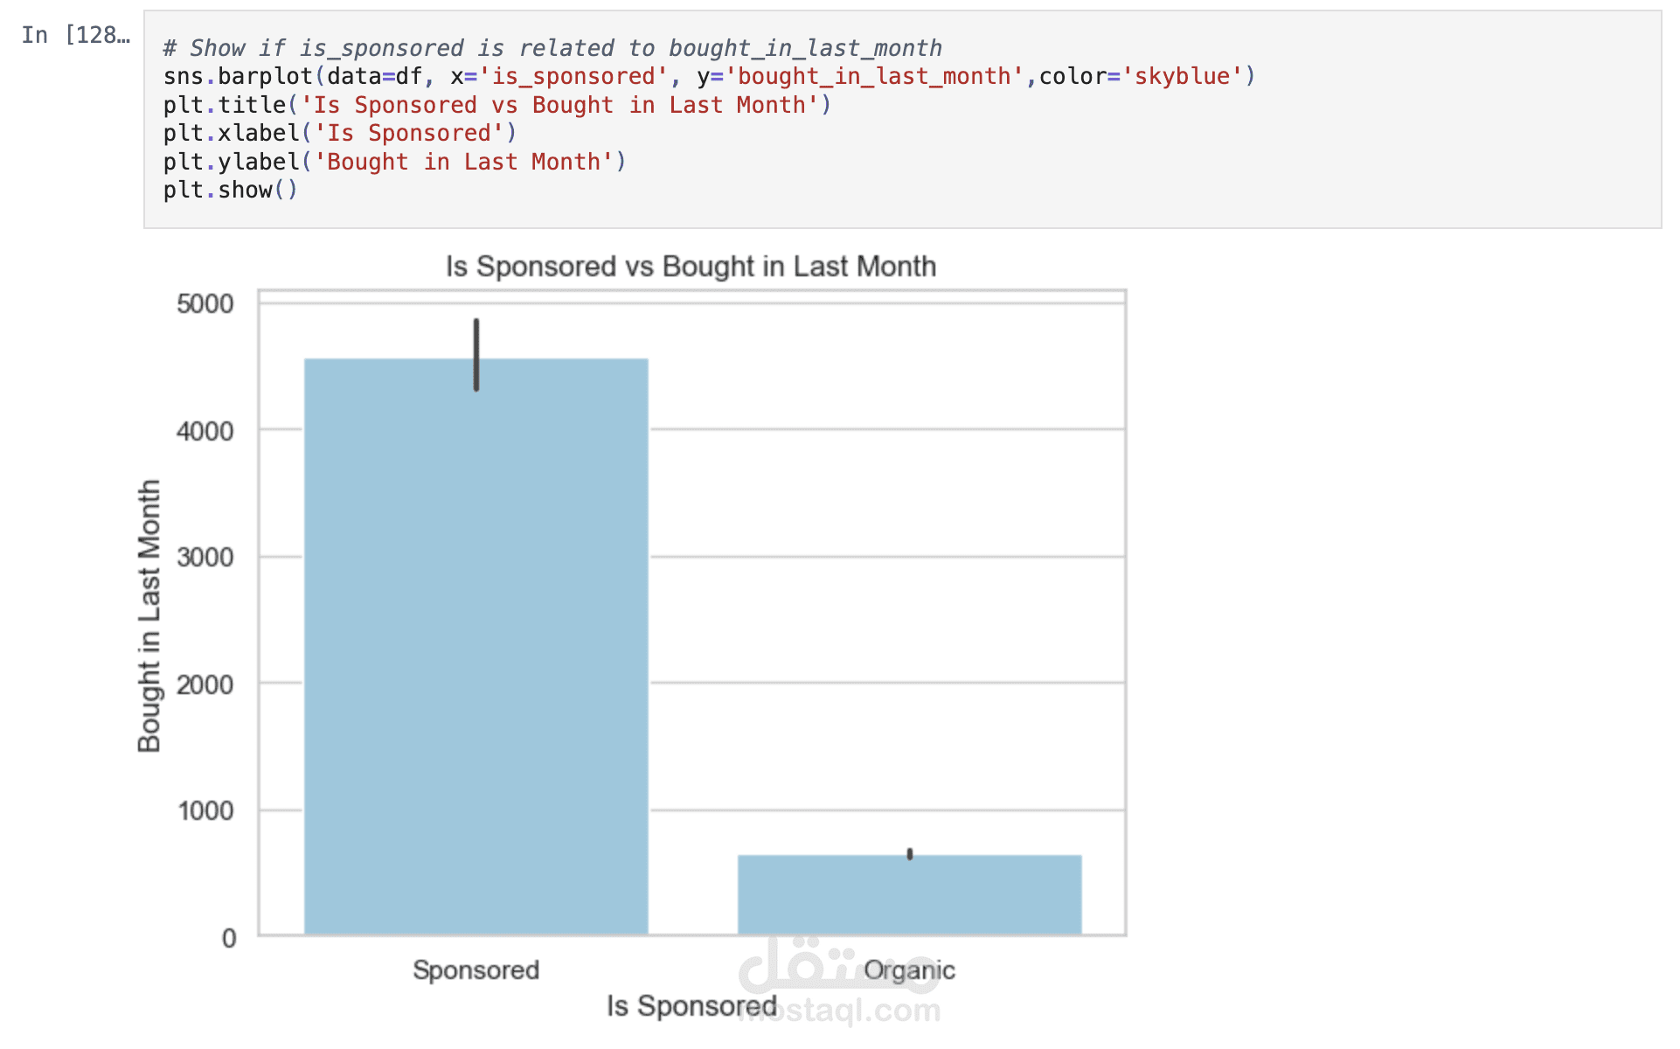Click the 5000 y-axis tick label

[205, 304]
